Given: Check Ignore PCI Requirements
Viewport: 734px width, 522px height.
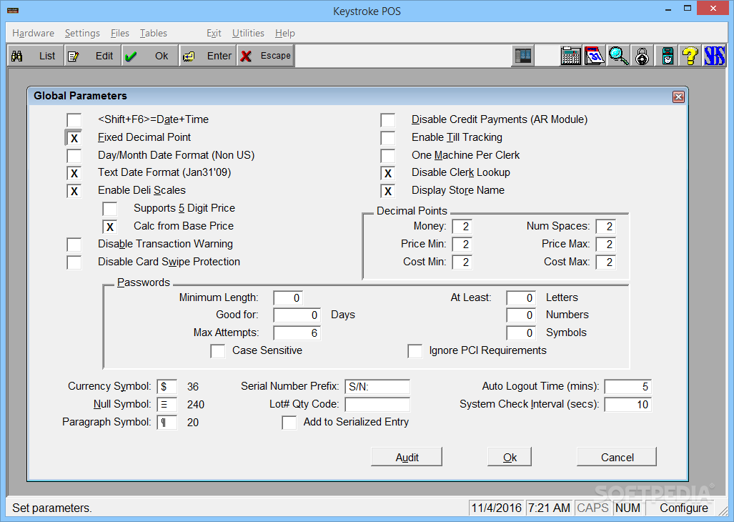Looking at the screenshot, I should pos(415,351).
